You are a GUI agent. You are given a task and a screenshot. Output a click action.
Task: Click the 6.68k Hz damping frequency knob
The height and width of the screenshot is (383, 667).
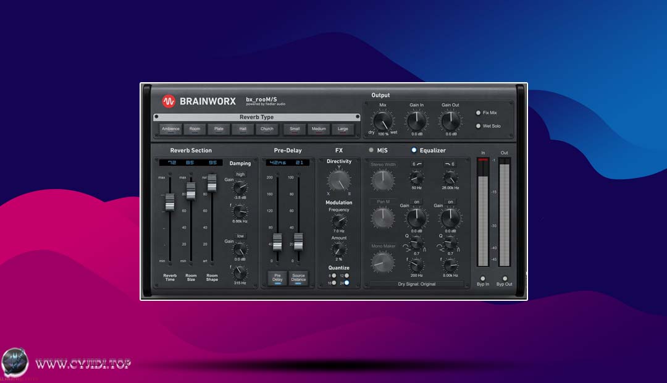click(240, 211)
